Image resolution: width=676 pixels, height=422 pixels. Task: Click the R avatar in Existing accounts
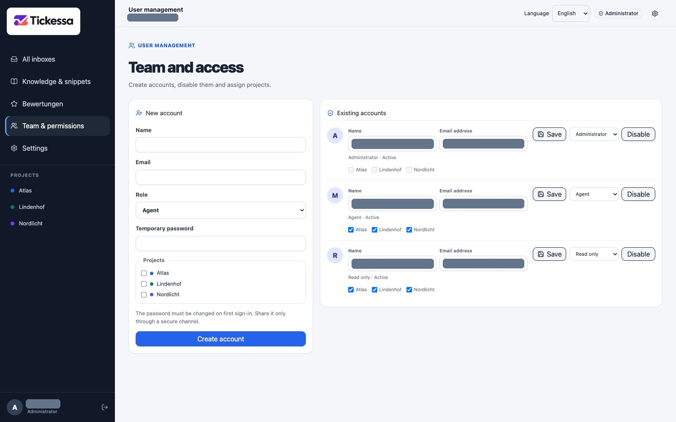click(335, 255)
